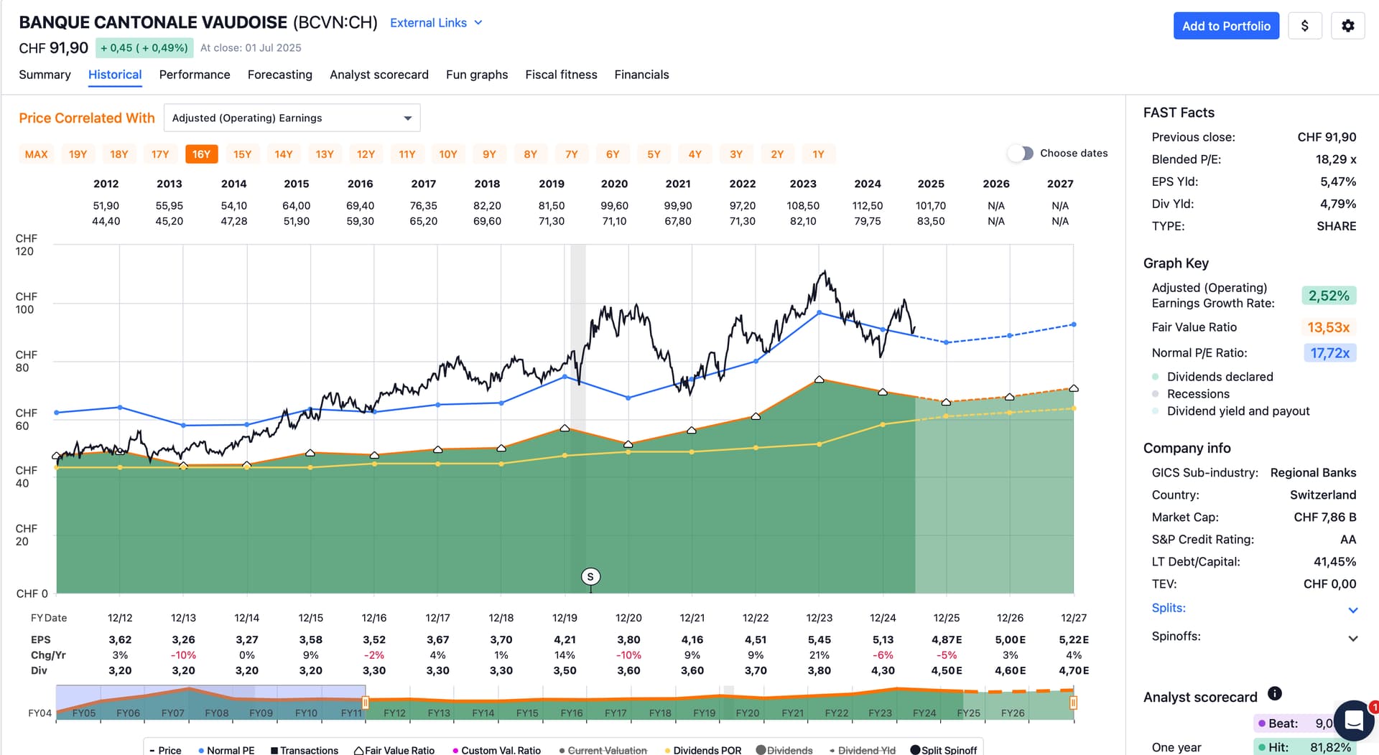Click the 2024 high price 112,50
Image resolution: width=1379 pixels, height=755 pixels.
868,205
